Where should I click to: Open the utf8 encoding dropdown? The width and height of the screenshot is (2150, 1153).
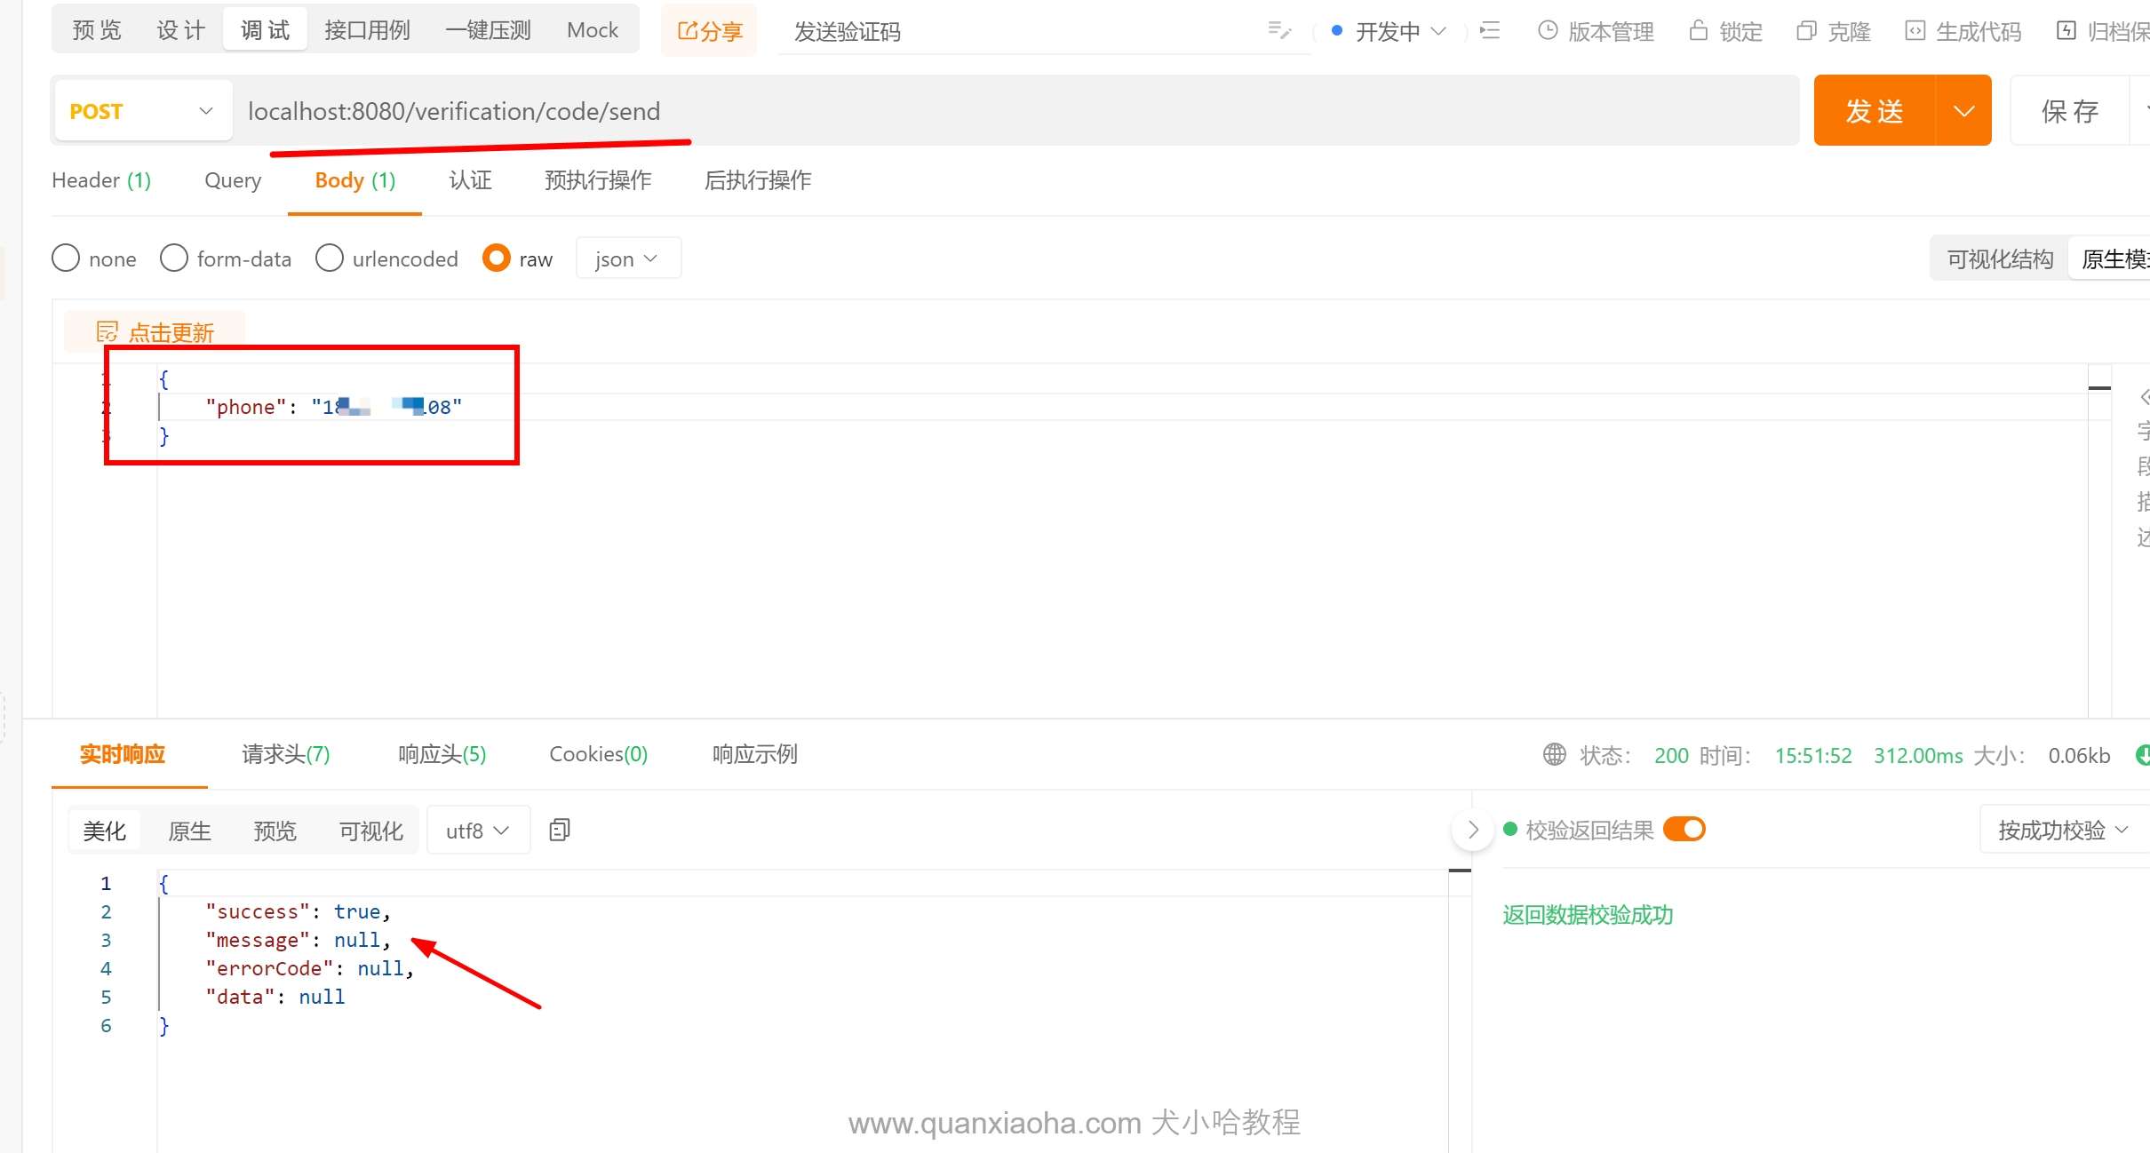click(478, 831)
